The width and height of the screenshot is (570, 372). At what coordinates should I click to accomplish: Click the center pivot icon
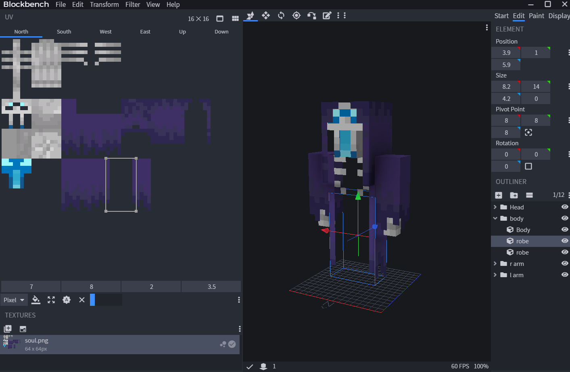point(528,132)
